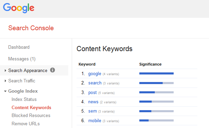Open Messages (1) in sidebar
209x128 pixels.
(x=22, y=59)
